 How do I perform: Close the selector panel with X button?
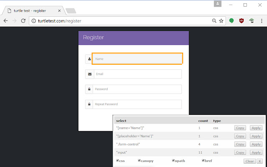259,161
